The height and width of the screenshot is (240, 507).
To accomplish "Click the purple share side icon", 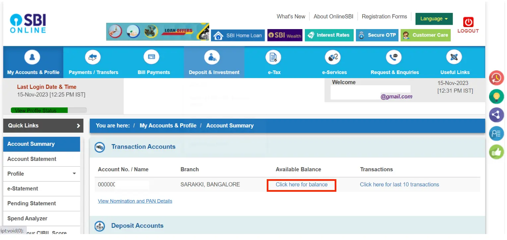I will coord(496,115).
